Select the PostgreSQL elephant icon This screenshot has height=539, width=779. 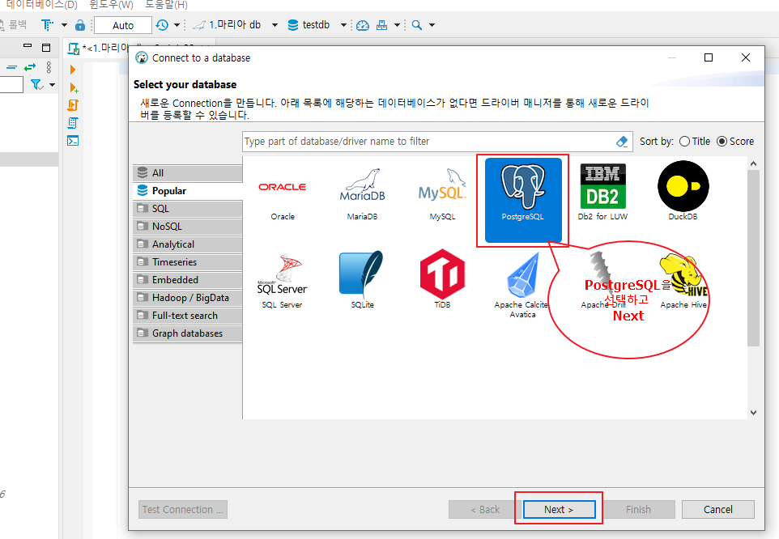pos(523,200)
